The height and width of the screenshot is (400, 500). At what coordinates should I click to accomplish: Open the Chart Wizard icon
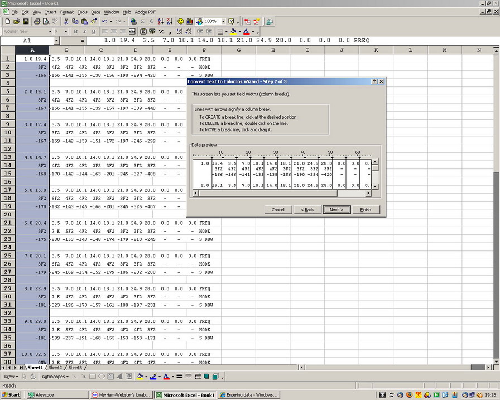coord(190,21)
